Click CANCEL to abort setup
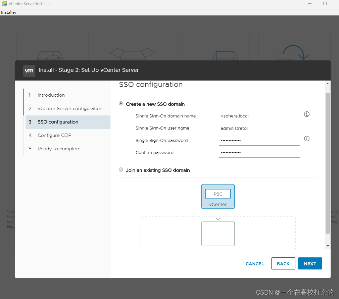The height and width of the screenshot is (299, 339). pyautogui.click(x=255, y=263)
